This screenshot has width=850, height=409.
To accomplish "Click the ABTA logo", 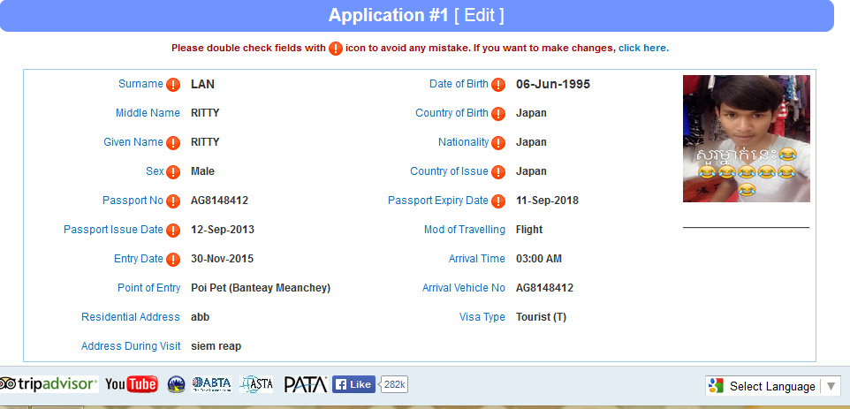I will pos(212,384).
